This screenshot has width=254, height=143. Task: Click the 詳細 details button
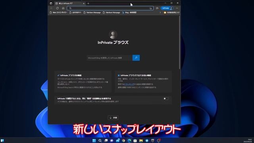point(113,118)
